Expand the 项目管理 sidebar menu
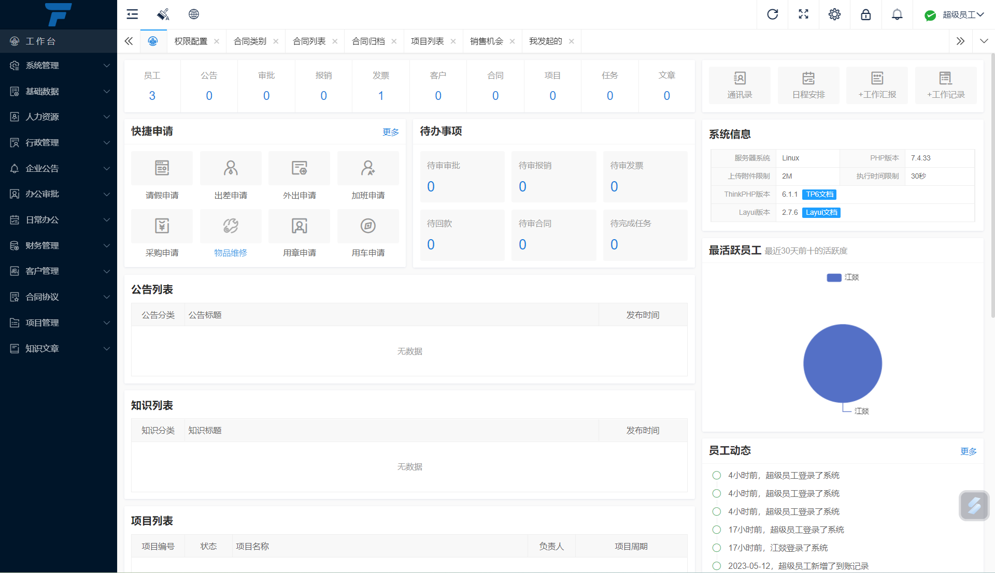This screenshot has width=995, height=573. point(59,323)
